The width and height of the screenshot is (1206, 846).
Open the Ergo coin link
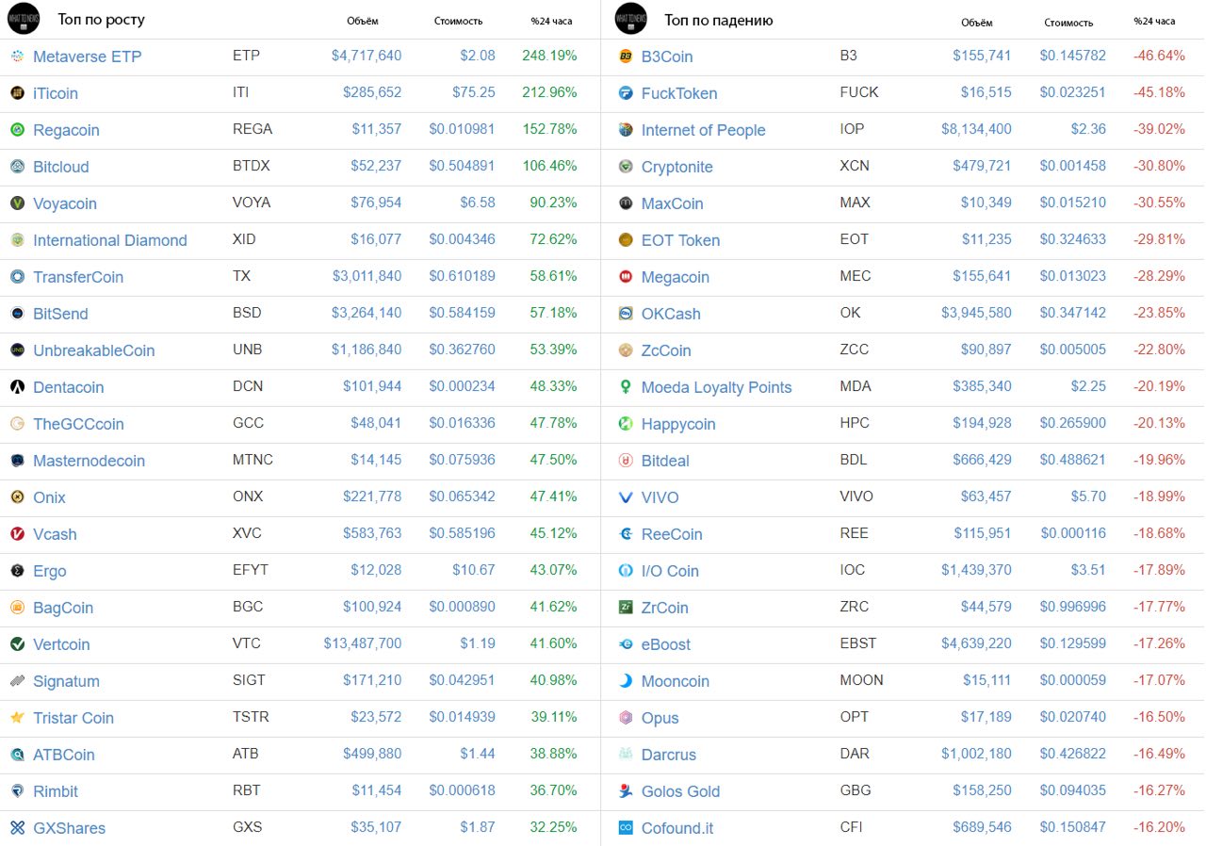50,571
